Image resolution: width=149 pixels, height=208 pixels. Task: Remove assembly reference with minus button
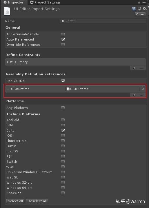coord(141,95)
